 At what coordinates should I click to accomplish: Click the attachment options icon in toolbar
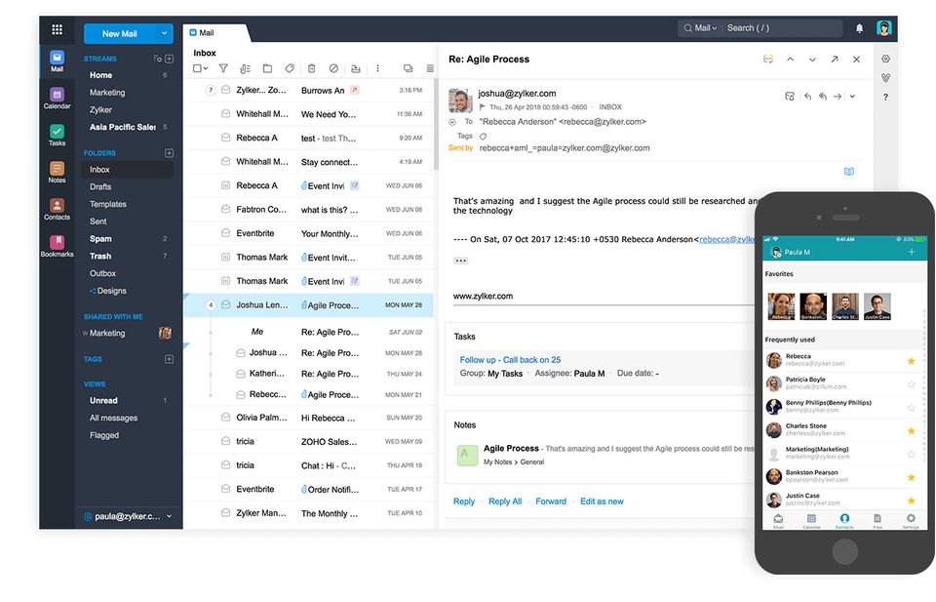click(x=246, y=68)
